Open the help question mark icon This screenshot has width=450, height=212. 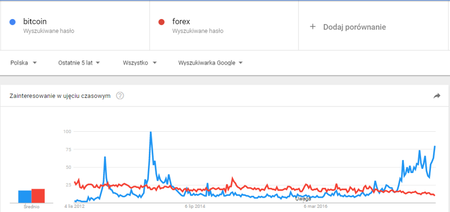pos(120,96)
